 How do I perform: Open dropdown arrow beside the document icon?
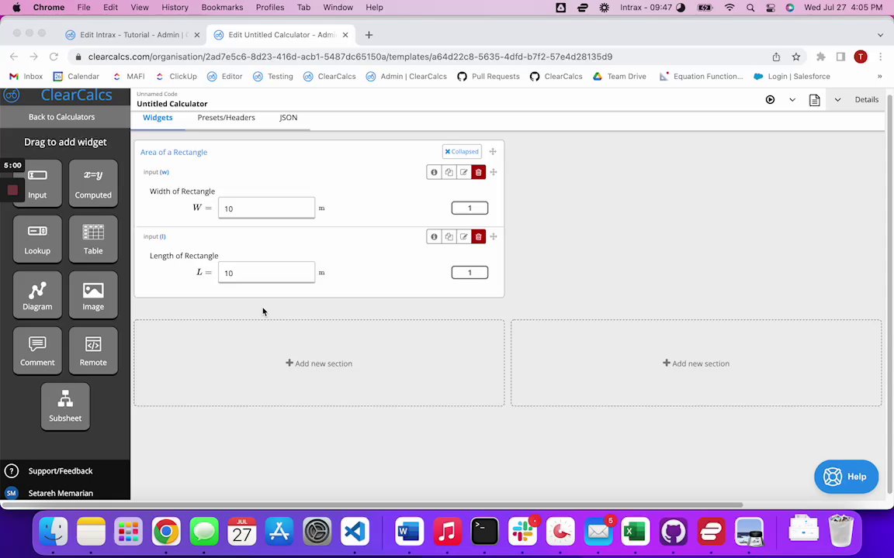(837, 100)
